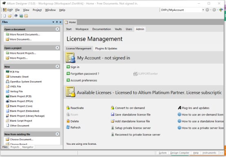Click the Reactivate license icon
Screen dimensions: 226x157
(68, 108)
